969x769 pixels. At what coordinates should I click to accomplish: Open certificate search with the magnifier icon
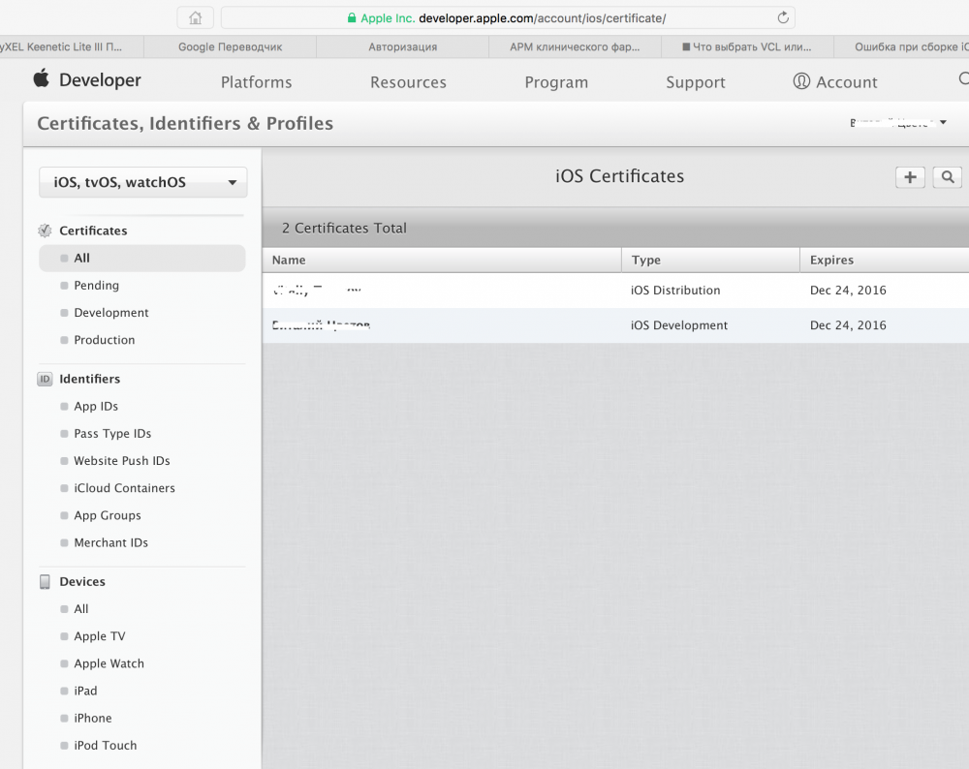tap(948, 177)
